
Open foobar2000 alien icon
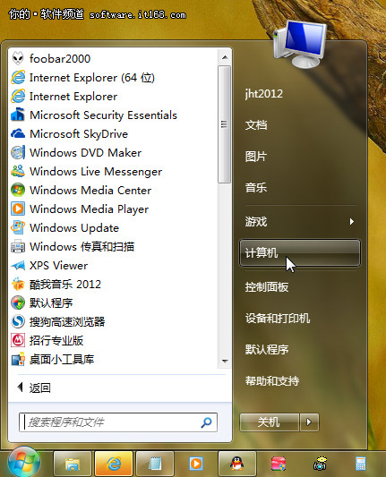pos(18,58)
